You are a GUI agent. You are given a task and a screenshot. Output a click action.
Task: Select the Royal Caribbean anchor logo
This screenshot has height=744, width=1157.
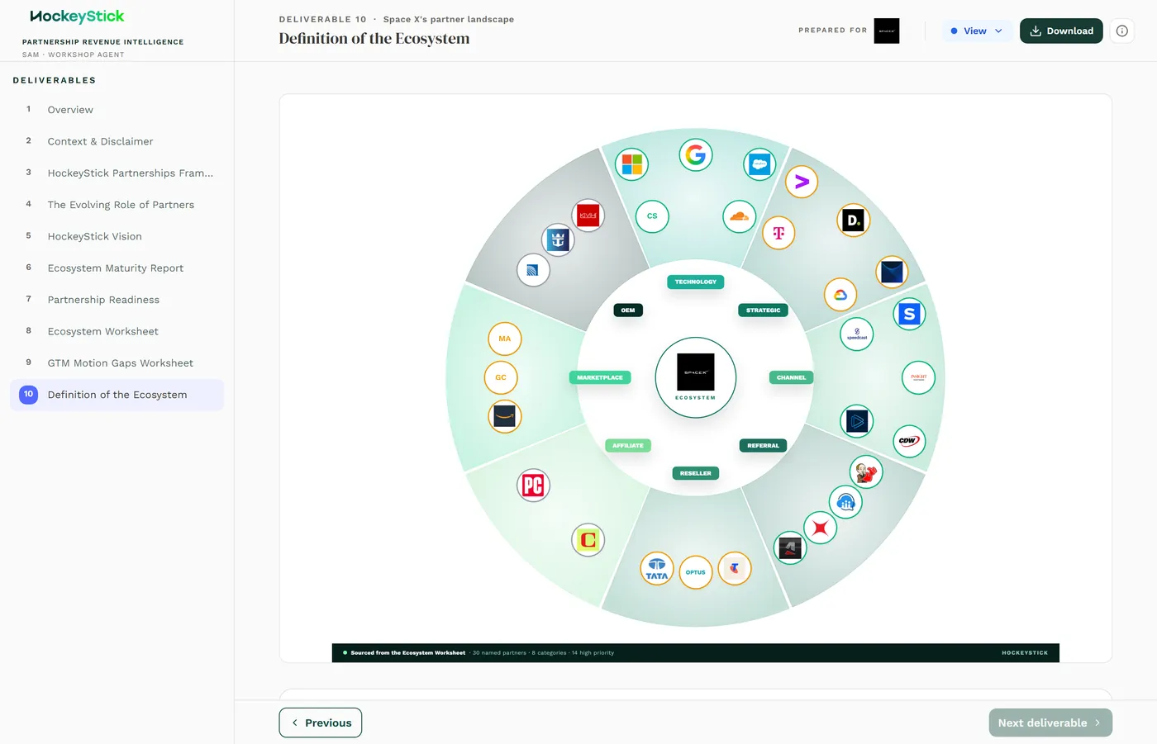coord(558,240)
